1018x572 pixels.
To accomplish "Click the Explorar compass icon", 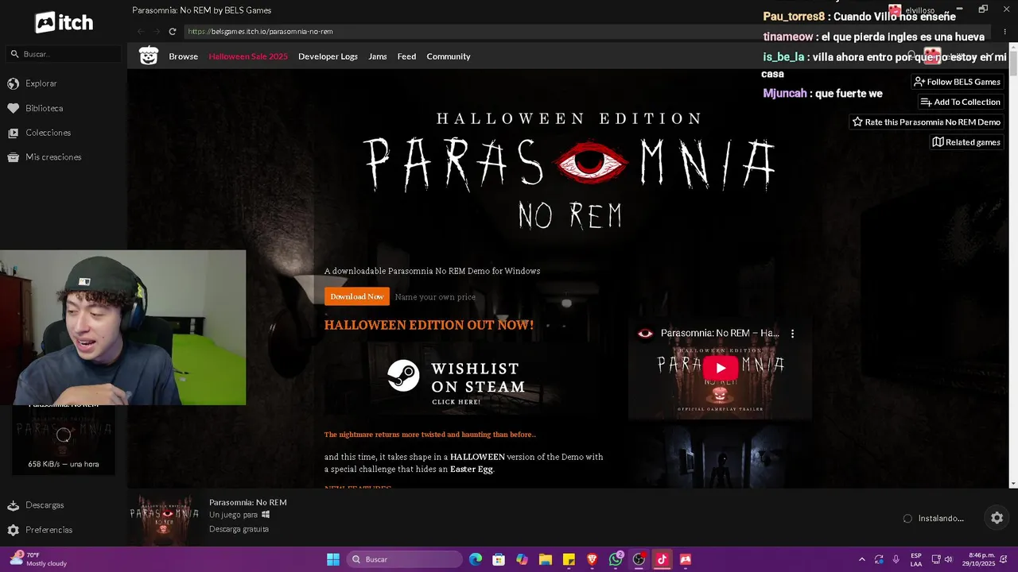I will tap(13, 83).
